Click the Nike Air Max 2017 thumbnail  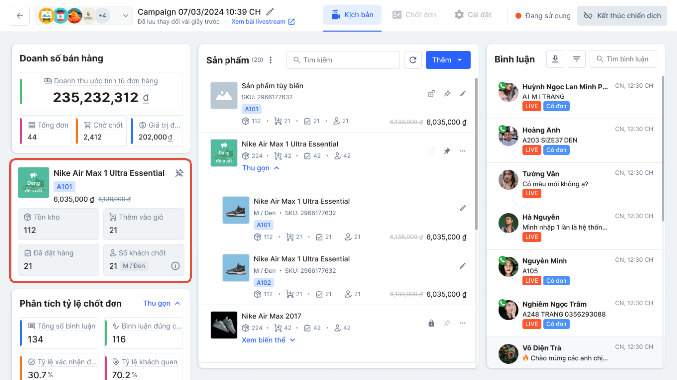[x=224, y=325]
